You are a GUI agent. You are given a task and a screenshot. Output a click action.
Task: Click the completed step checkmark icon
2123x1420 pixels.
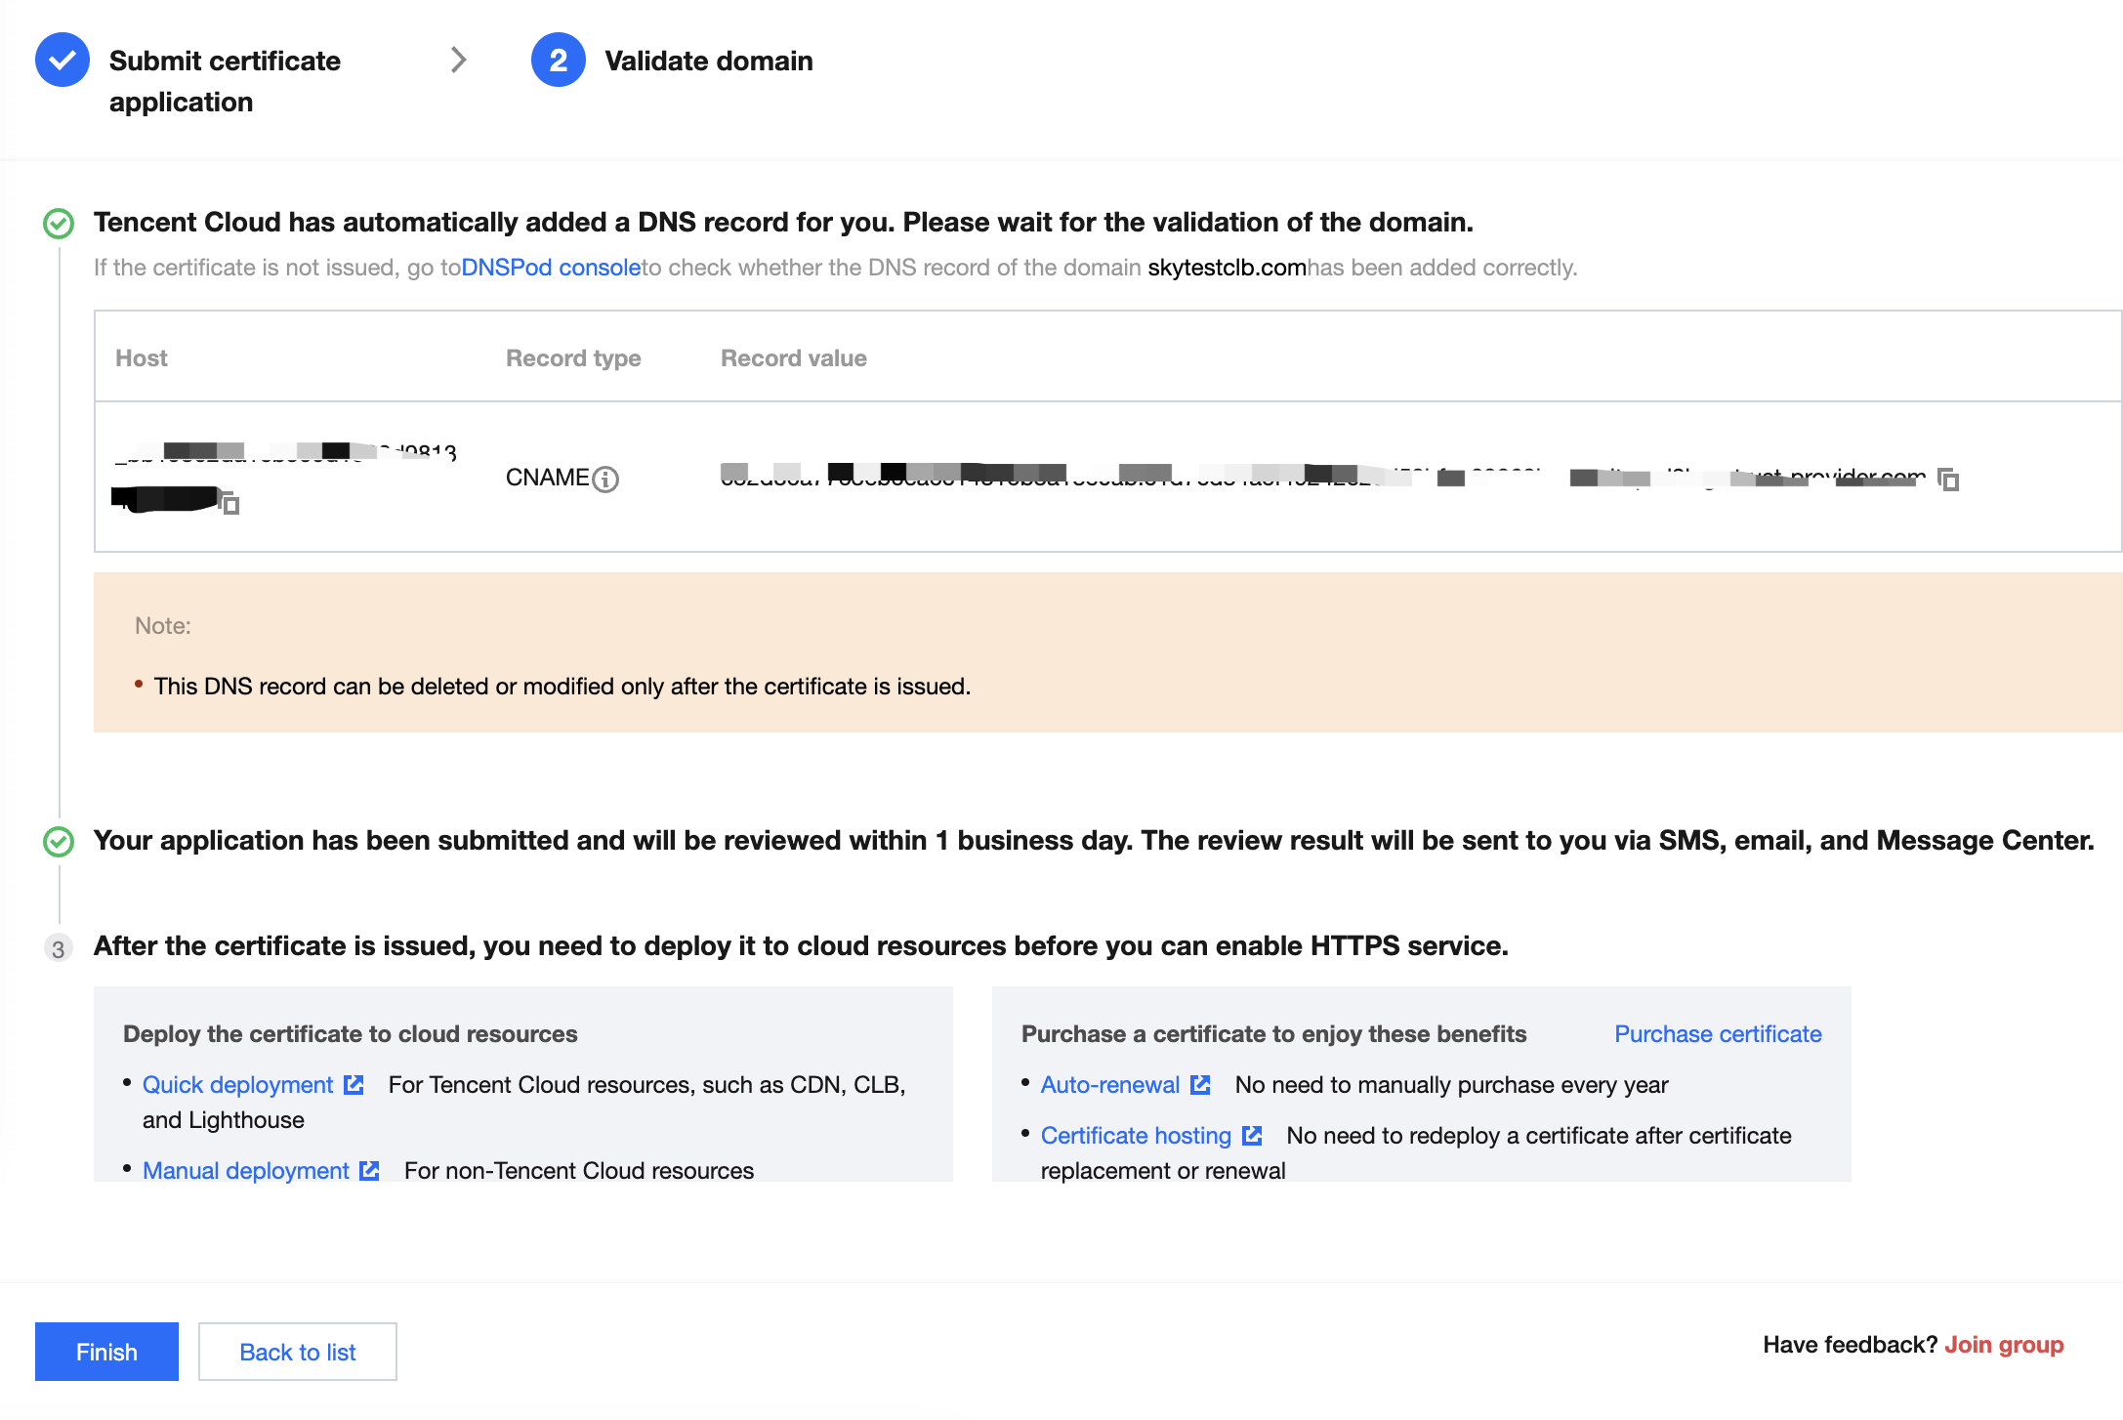[x=62, y=61]
